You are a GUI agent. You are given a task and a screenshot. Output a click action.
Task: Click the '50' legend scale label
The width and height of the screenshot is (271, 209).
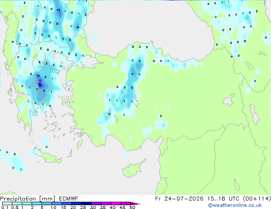[132, 207]
